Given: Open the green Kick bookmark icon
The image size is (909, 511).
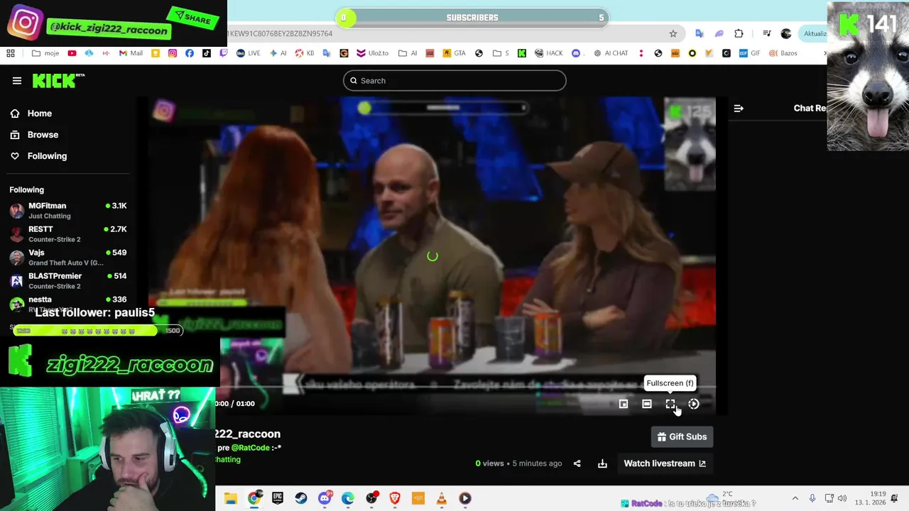Looking at the screenshot, I should pyautogui.click(x=522, y=53).
